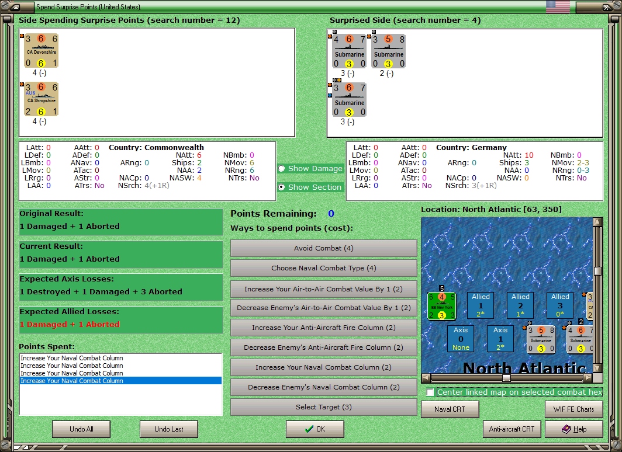Click the map's scroll right arrow
This screenshot has width=622, height=452.
point(588,378)
